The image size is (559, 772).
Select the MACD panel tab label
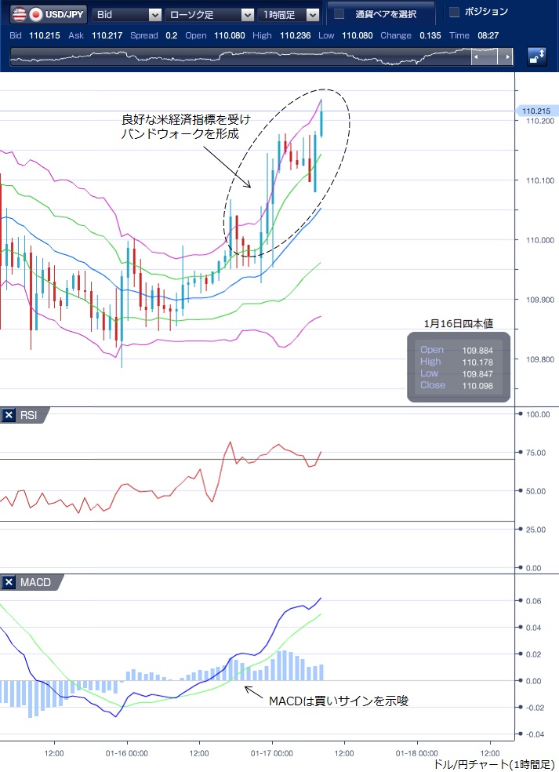pos(35,582)
